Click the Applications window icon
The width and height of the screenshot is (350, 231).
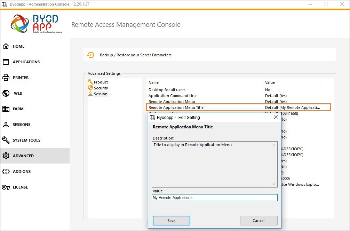coord(6,62)
